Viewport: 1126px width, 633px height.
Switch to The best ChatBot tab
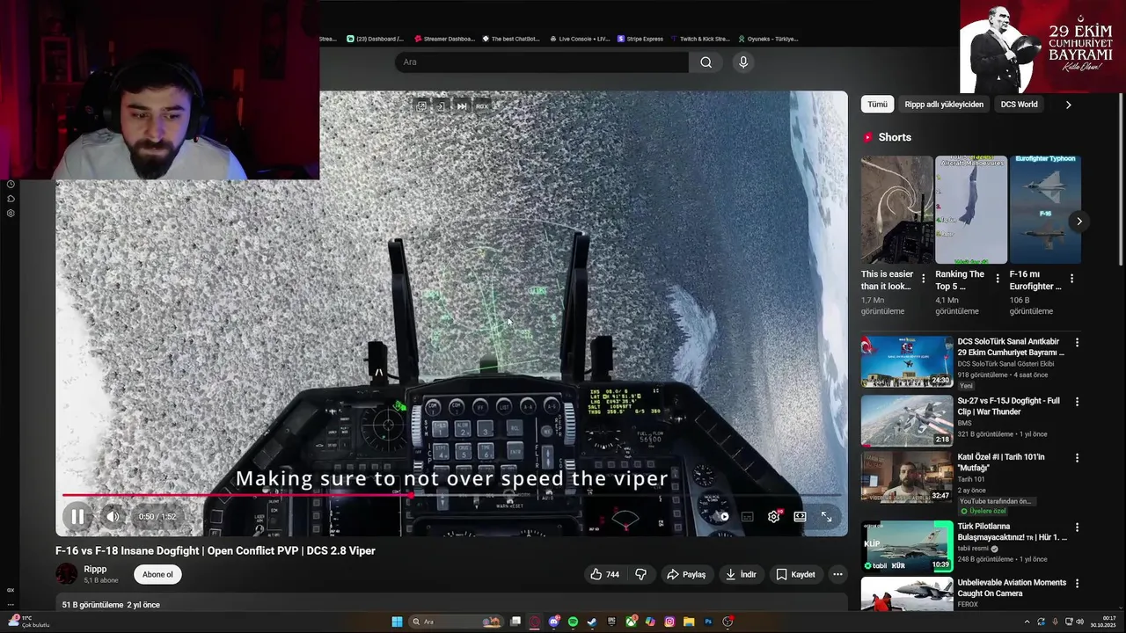[x=510, y=39]
